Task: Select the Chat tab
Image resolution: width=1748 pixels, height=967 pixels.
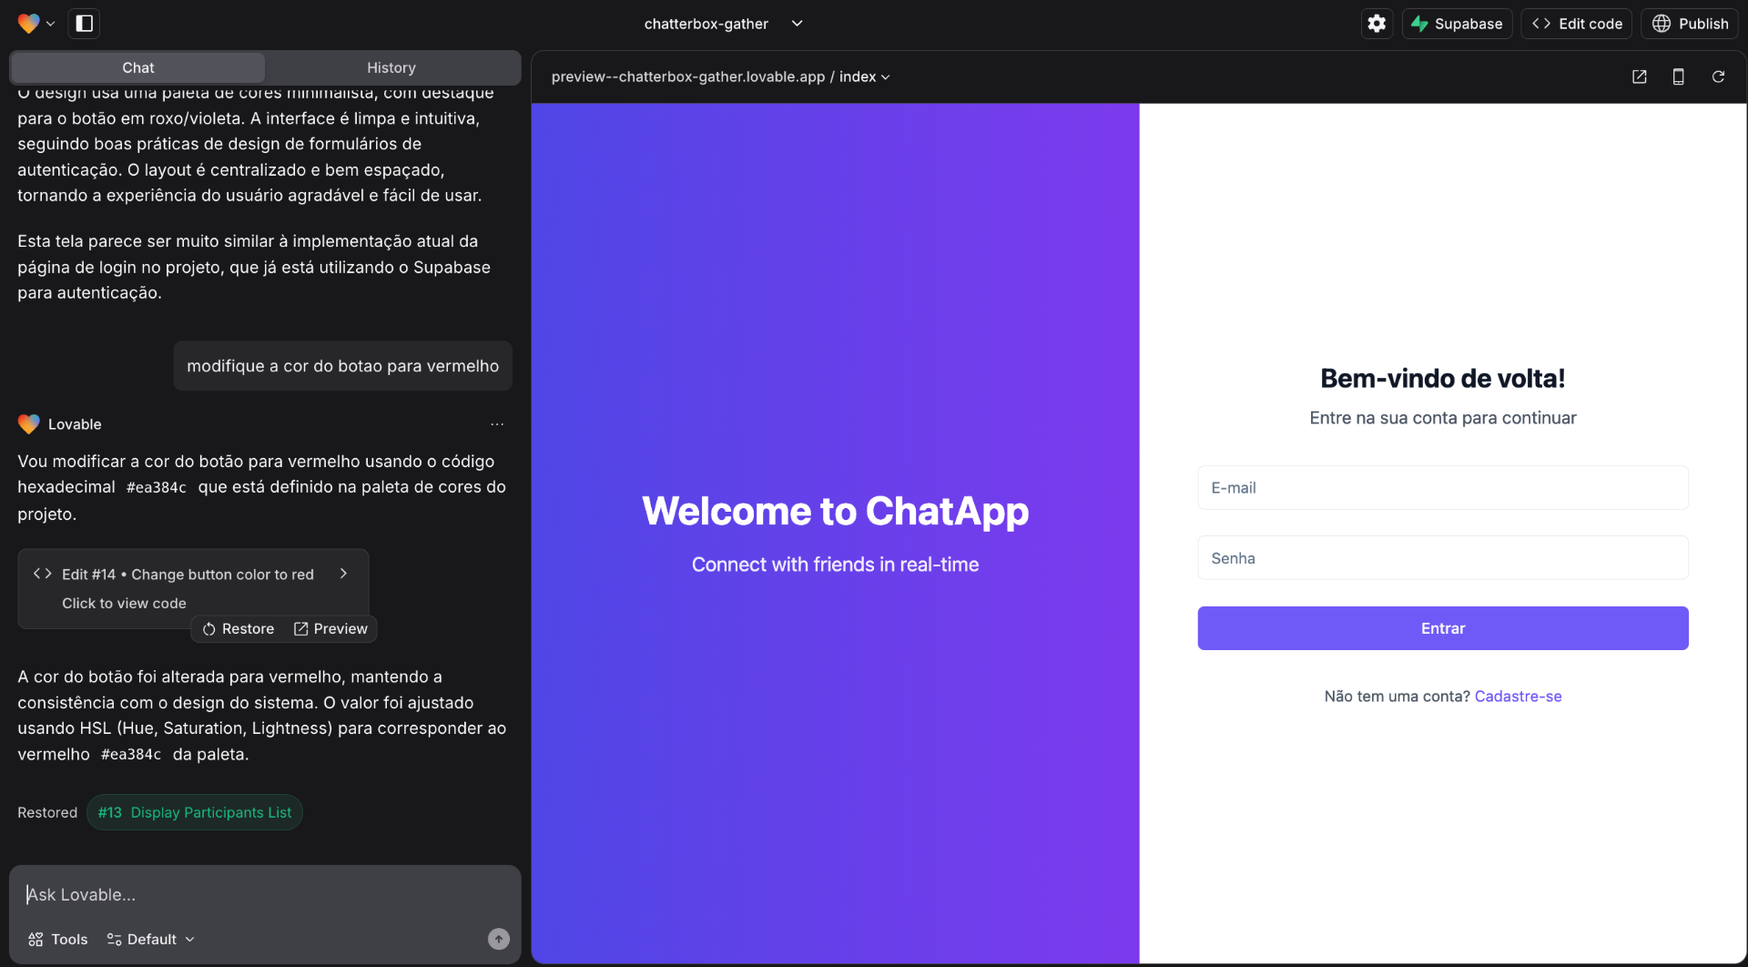Action: pos(137,67)
